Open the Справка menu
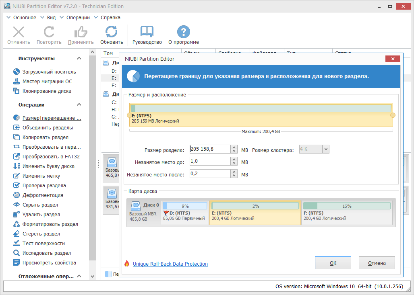This screenshot has height=295, width=414. (x=110, y=18)
